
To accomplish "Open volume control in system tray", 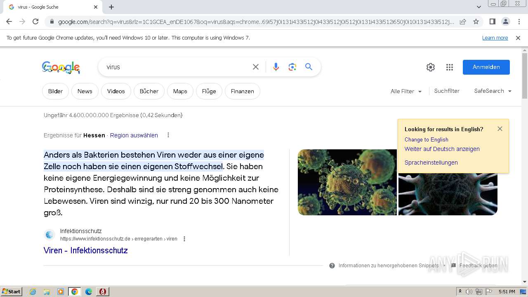I will [x=469, y=292].
